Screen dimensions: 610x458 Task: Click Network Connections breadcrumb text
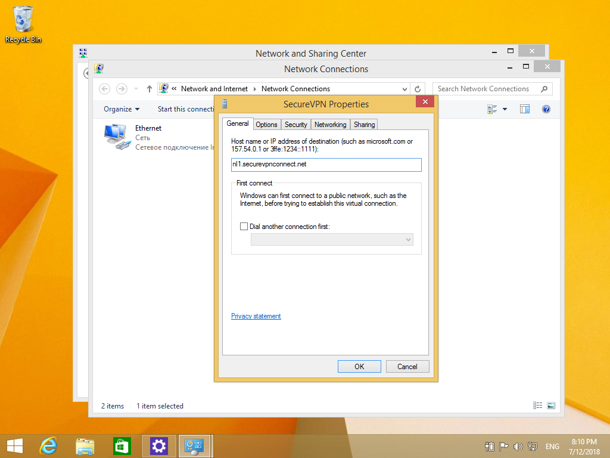pyautogui.click(x=295, y=89)
